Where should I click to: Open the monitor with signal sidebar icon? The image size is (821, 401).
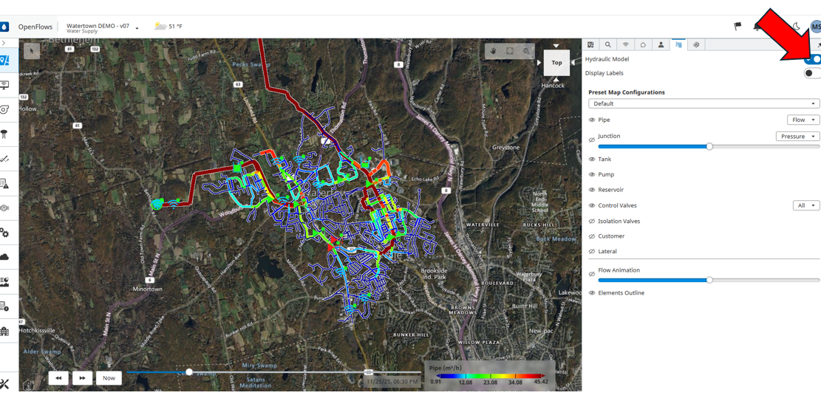point(4,84)
